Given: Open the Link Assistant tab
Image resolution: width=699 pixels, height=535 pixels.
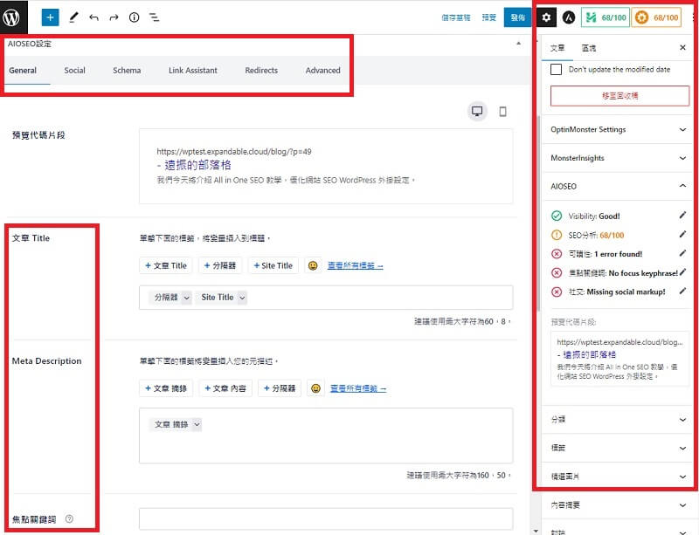Looking at the screenshot, I should (192, 71).
